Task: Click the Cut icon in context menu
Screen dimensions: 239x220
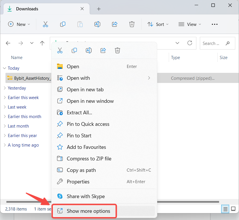Action: tap(60, 50)
